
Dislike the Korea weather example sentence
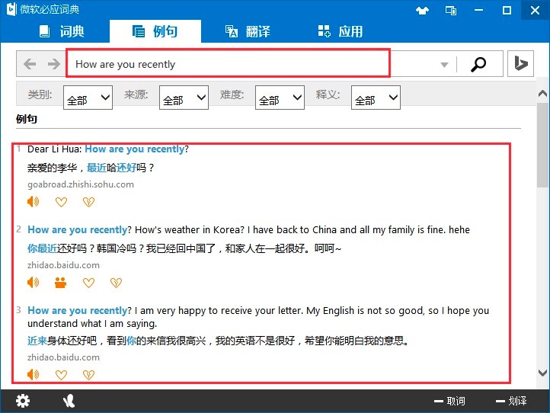pyautogui.click(x=116, y=283)
